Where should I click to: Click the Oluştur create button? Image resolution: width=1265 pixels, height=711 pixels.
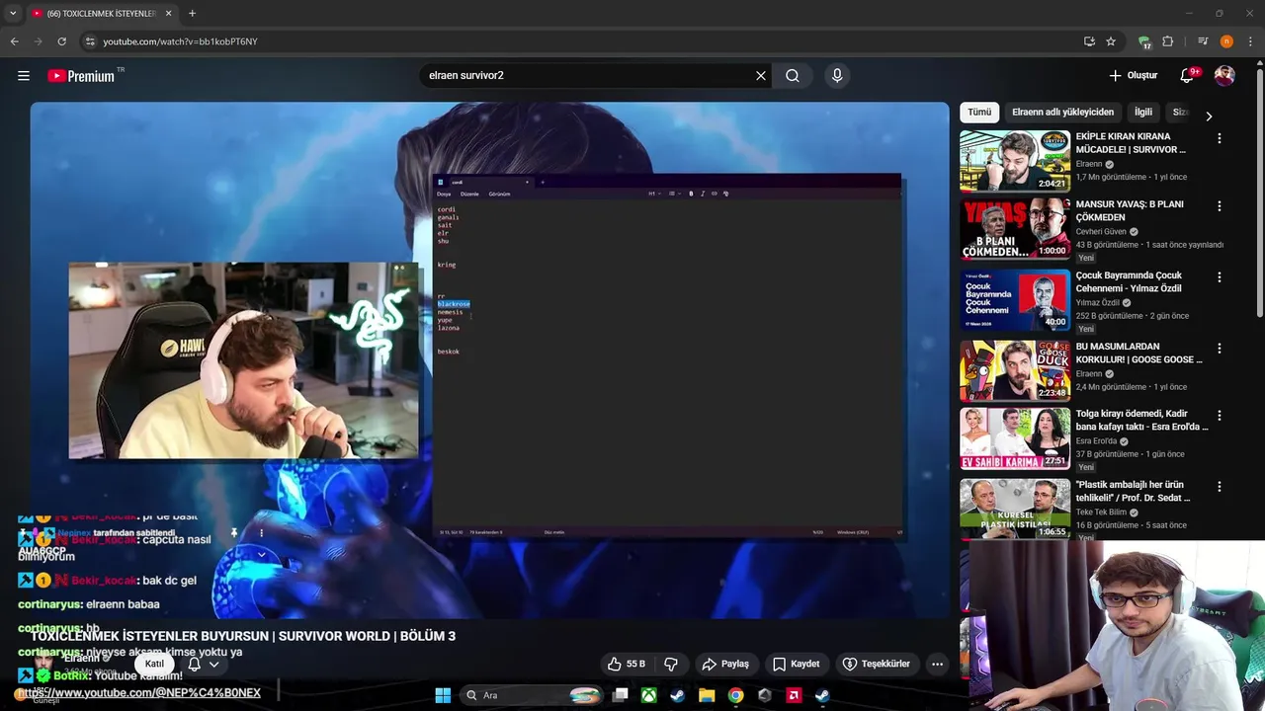(x=1133, y=75)
